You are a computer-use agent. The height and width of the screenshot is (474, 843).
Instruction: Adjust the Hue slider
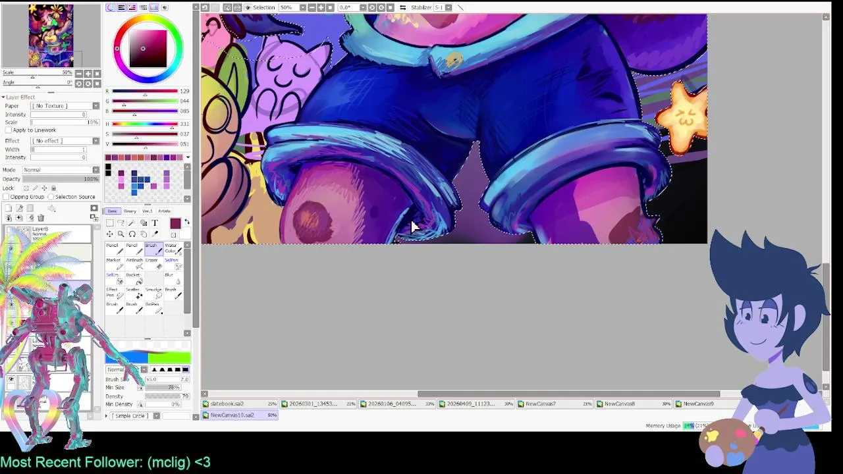[145, 124]
